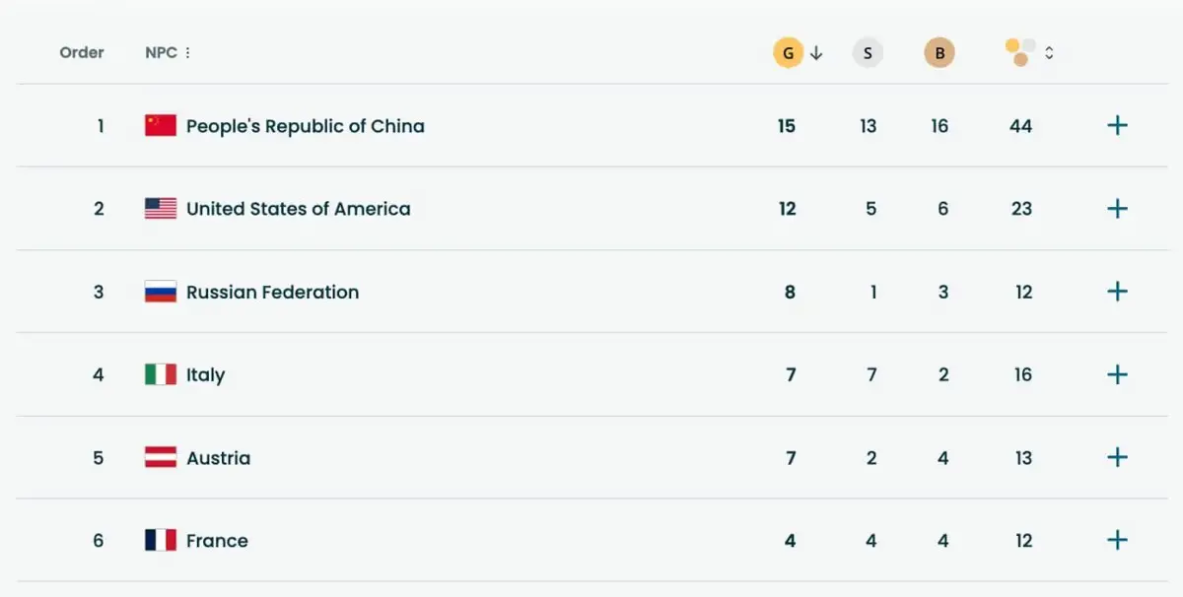Open the NPC column options menu
Viewport: 1183px width, 597px height.
click(187, 53)
